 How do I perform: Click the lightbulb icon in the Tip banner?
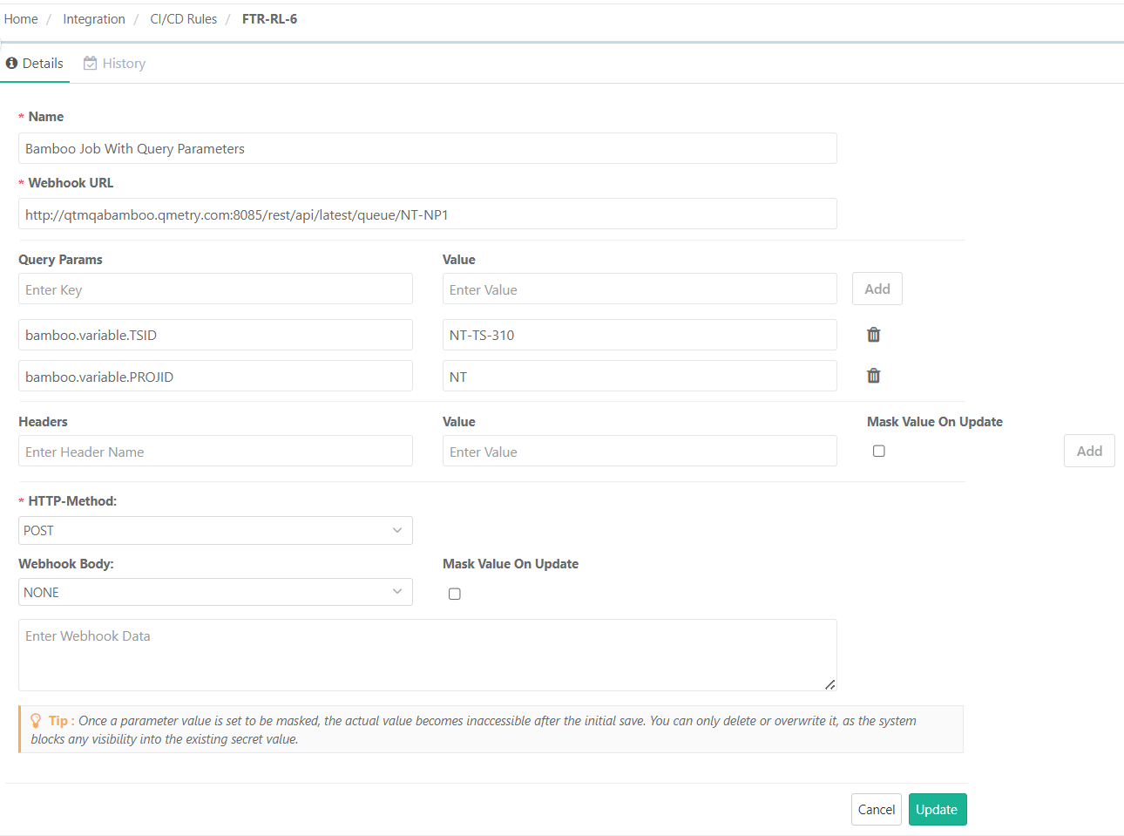(x=35, y=720)
